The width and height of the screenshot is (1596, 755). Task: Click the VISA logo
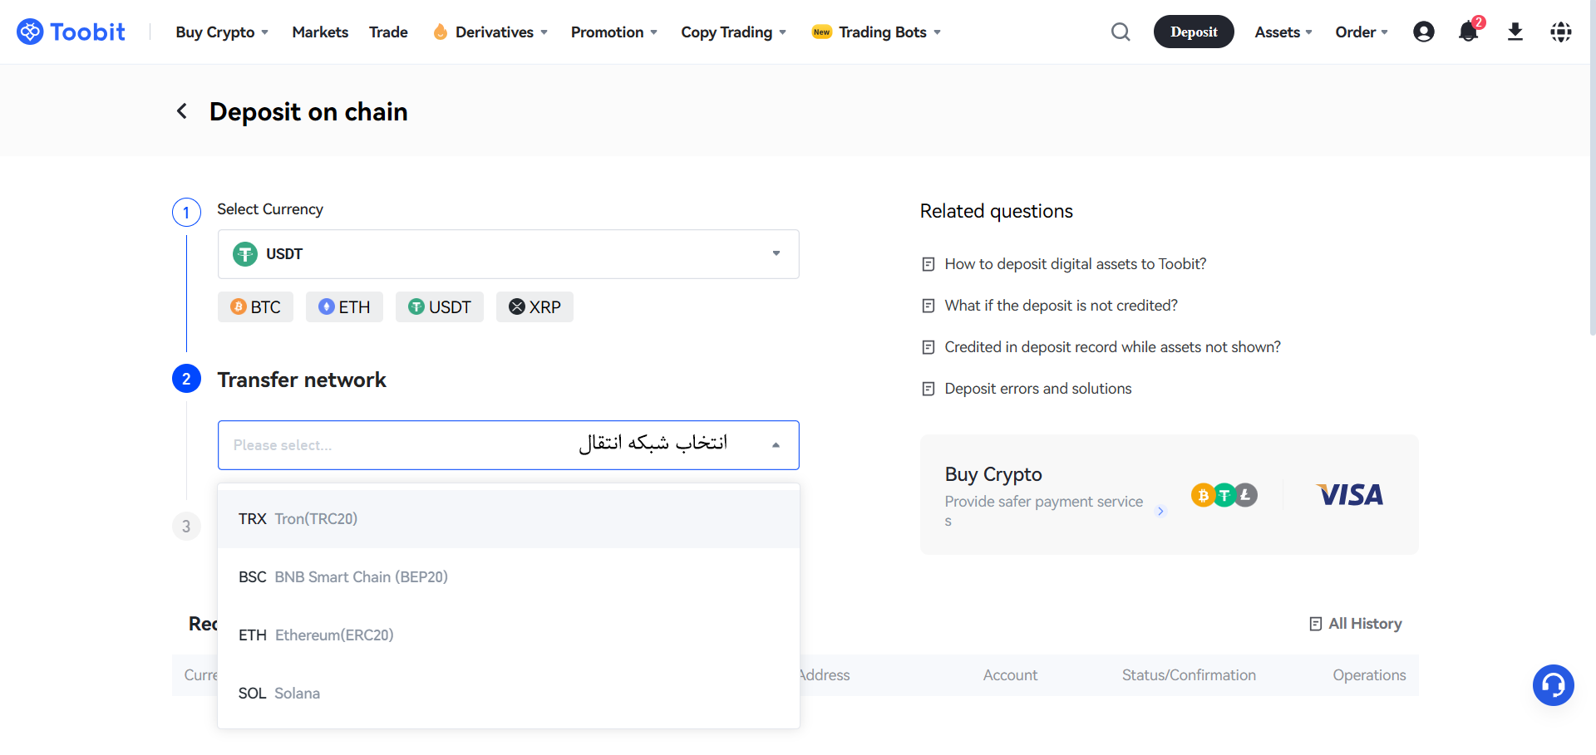point(1351,495)
